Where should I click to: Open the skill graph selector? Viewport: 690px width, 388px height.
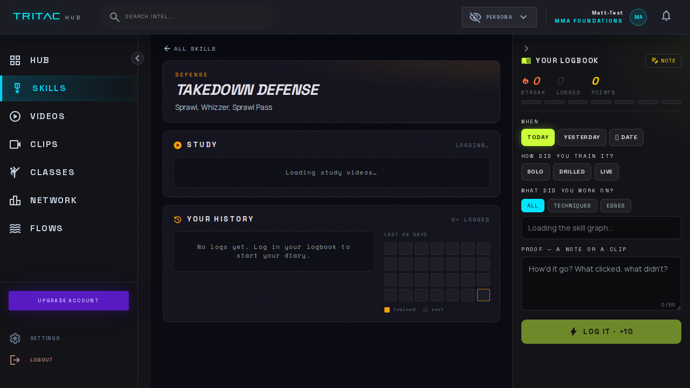pos(601,228)
